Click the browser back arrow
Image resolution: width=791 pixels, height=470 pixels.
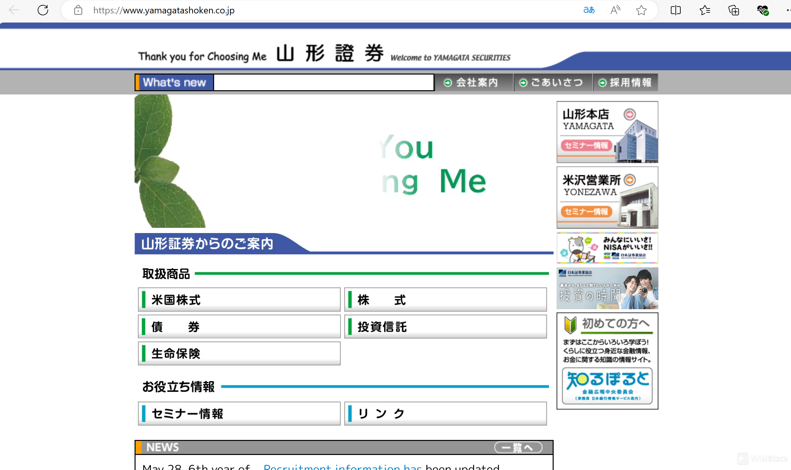(14, 10)
